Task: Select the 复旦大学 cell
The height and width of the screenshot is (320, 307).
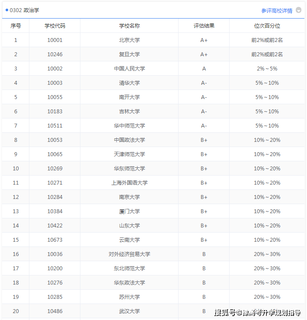Action: 129,54
